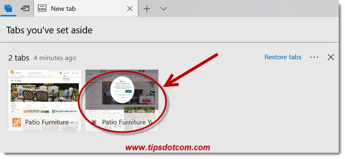Click the New tab page icon
The width and height of the screenshot is (345, 159).
(x=42, y=9)
